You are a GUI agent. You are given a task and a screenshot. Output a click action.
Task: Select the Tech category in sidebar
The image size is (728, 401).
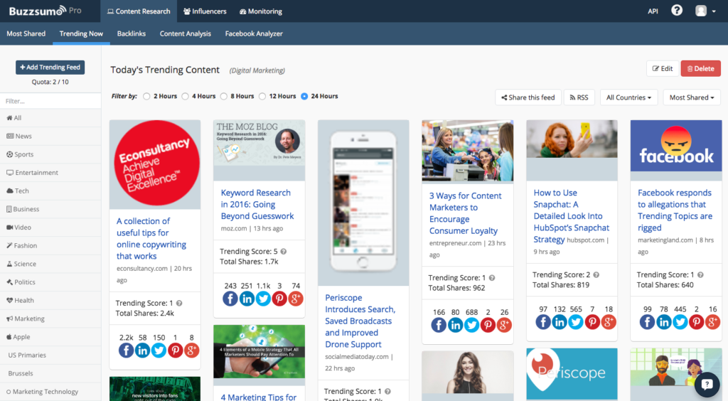pos(50,191)
